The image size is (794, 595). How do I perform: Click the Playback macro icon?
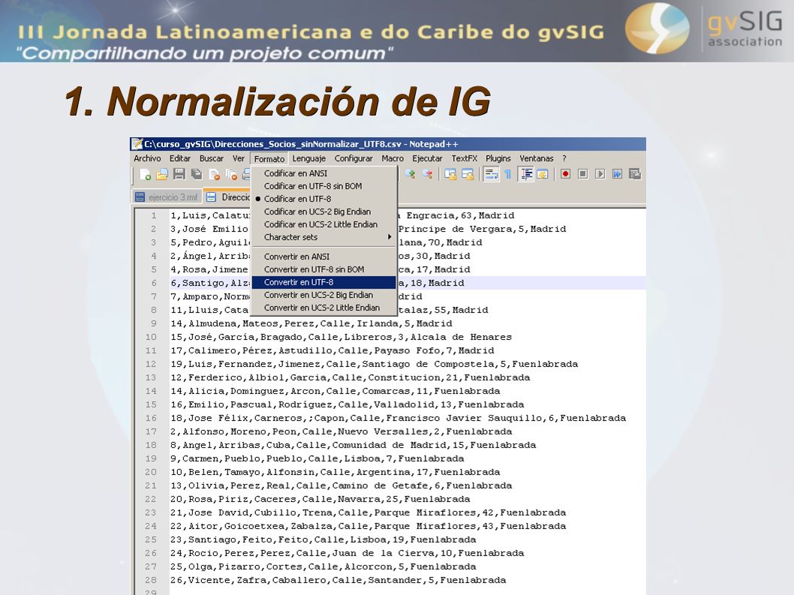600,174
